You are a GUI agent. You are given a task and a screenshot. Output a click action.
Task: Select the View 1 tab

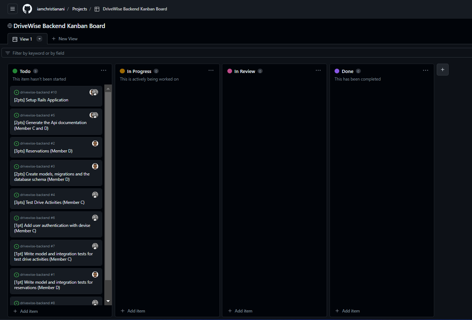[x=27, y=39]
